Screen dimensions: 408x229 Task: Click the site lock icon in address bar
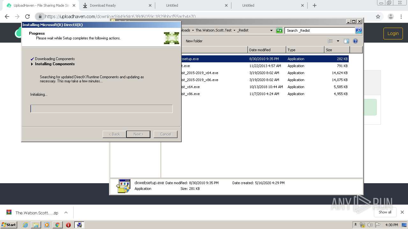point(40,17)
